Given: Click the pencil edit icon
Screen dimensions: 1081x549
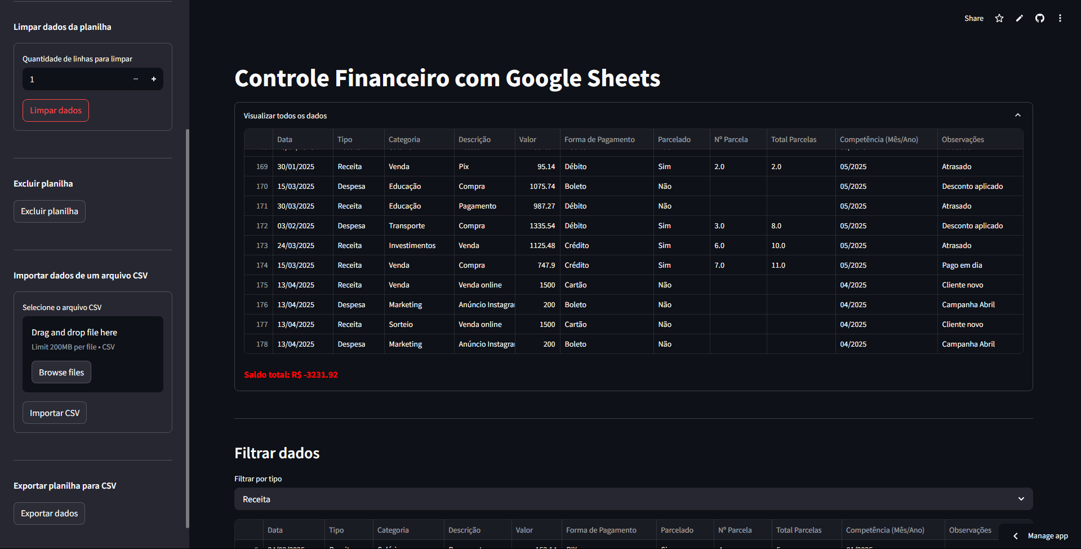Looking at the screenshot, I should click(x=1019, y=18).
